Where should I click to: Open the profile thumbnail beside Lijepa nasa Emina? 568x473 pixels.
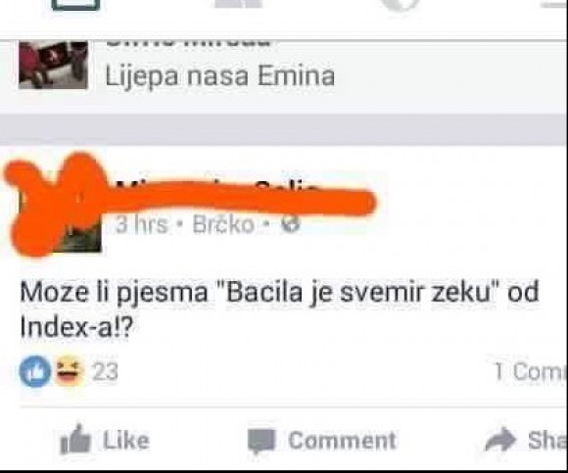(53, 65)
